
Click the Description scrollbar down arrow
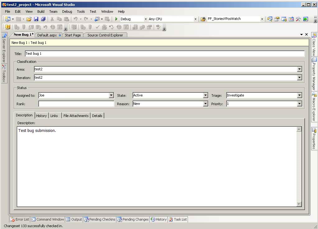(299, 204)
